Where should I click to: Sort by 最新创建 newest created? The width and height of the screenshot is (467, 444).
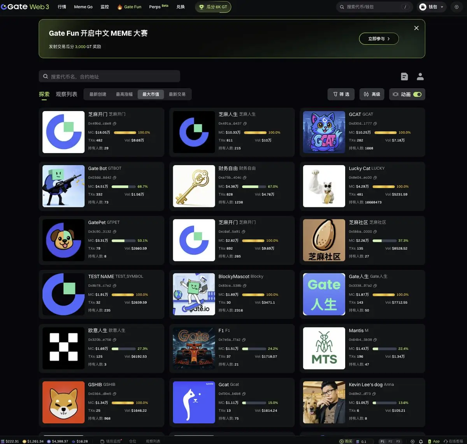click(98, 94)
